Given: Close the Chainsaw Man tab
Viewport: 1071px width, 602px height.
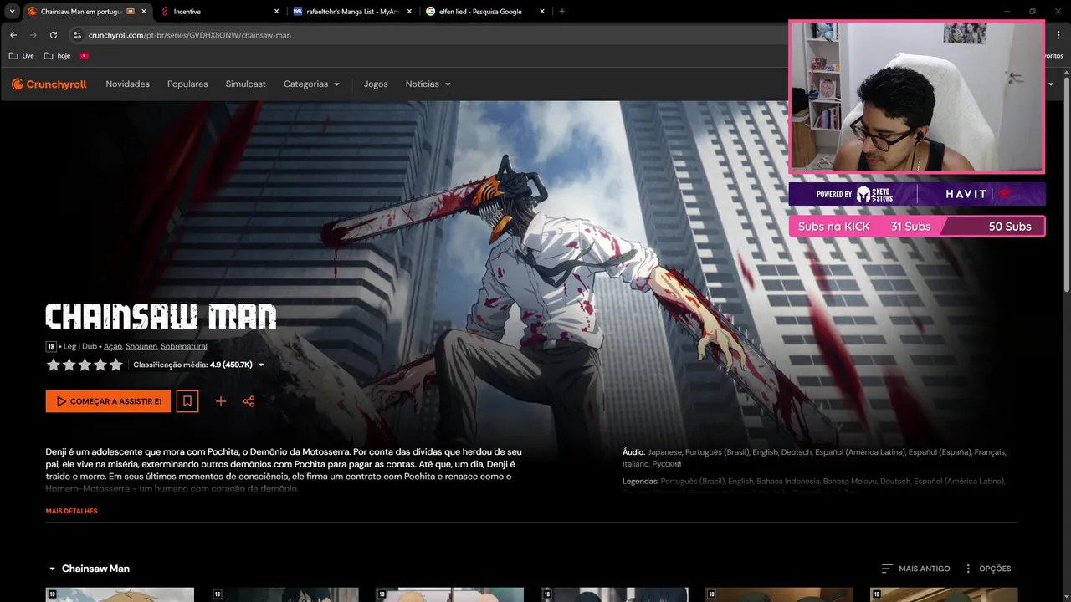Looking at the screenshot, I should click(144, 12).
